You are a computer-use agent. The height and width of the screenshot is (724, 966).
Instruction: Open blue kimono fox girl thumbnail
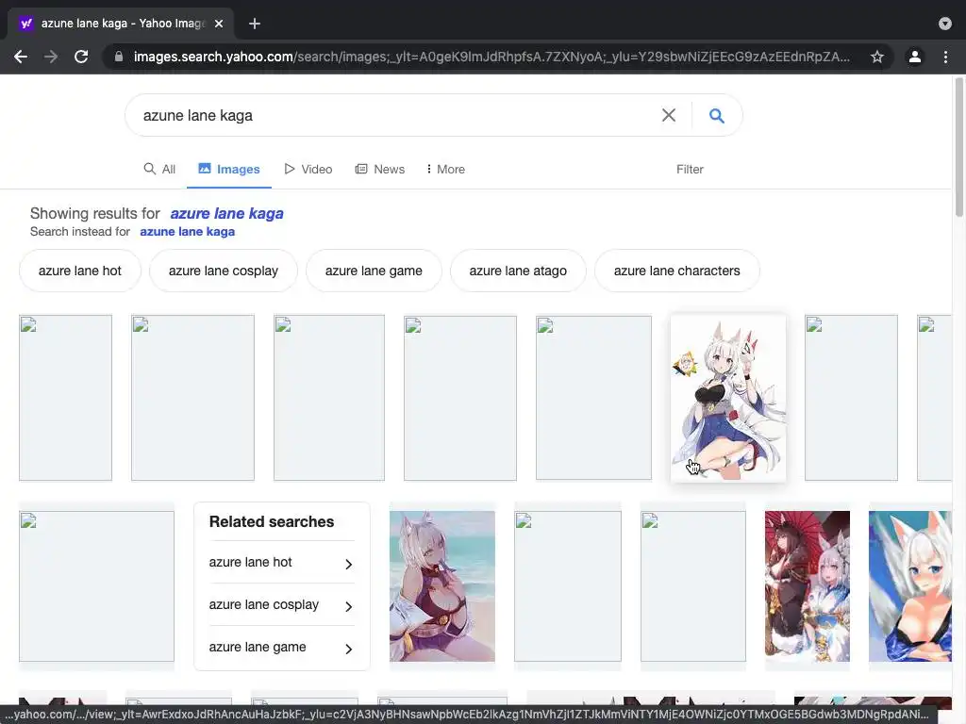tap(910, 586)
